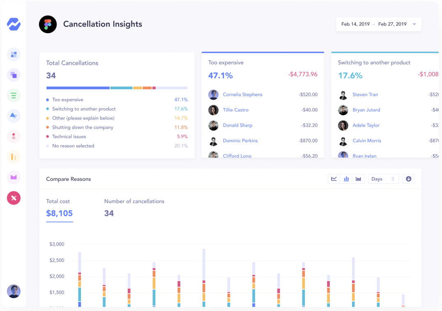Open the Feb 14 – Feb 27 date range dropdown
Image resolution: width=442 pixels, height=311 pixels.
(378, 24)
